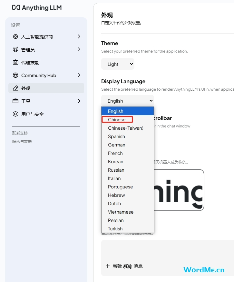Select the 外观 sidebar item
This screenshot has width=234, height=282.
coord(46,88)
